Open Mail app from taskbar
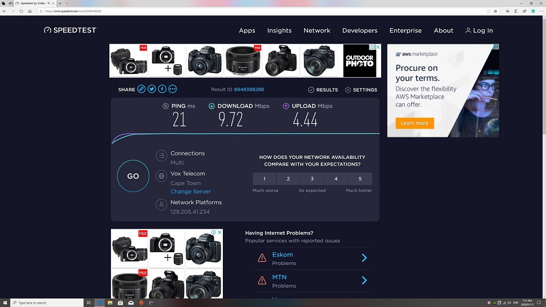Screen dimensions: 546x307 pyautogui.click(x=131, y=303)
